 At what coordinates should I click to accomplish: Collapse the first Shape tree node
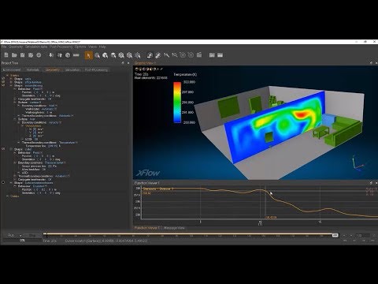pyautogui.click(x=11, y=79)
